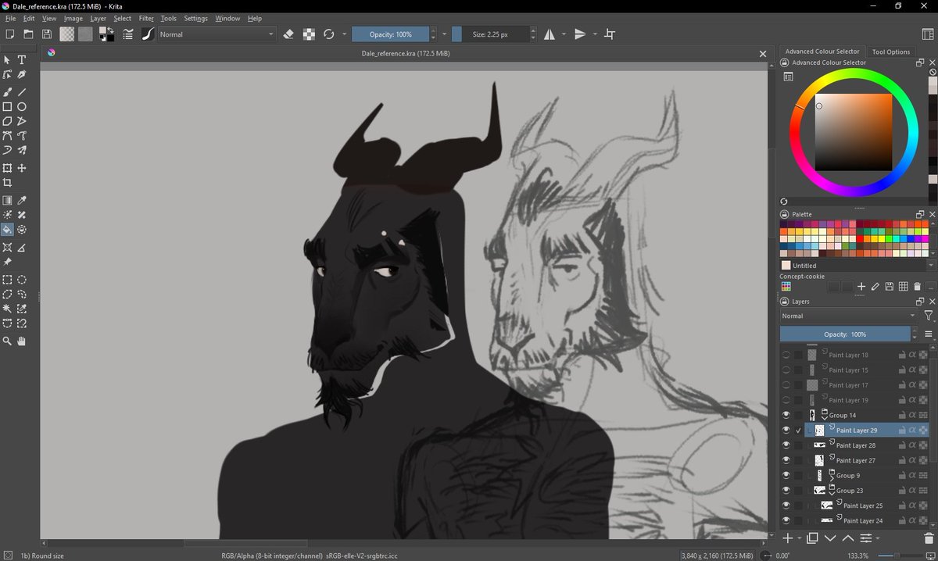Adjust the brush Size slider
Screen dimensions: 938x561
point(490,34)
